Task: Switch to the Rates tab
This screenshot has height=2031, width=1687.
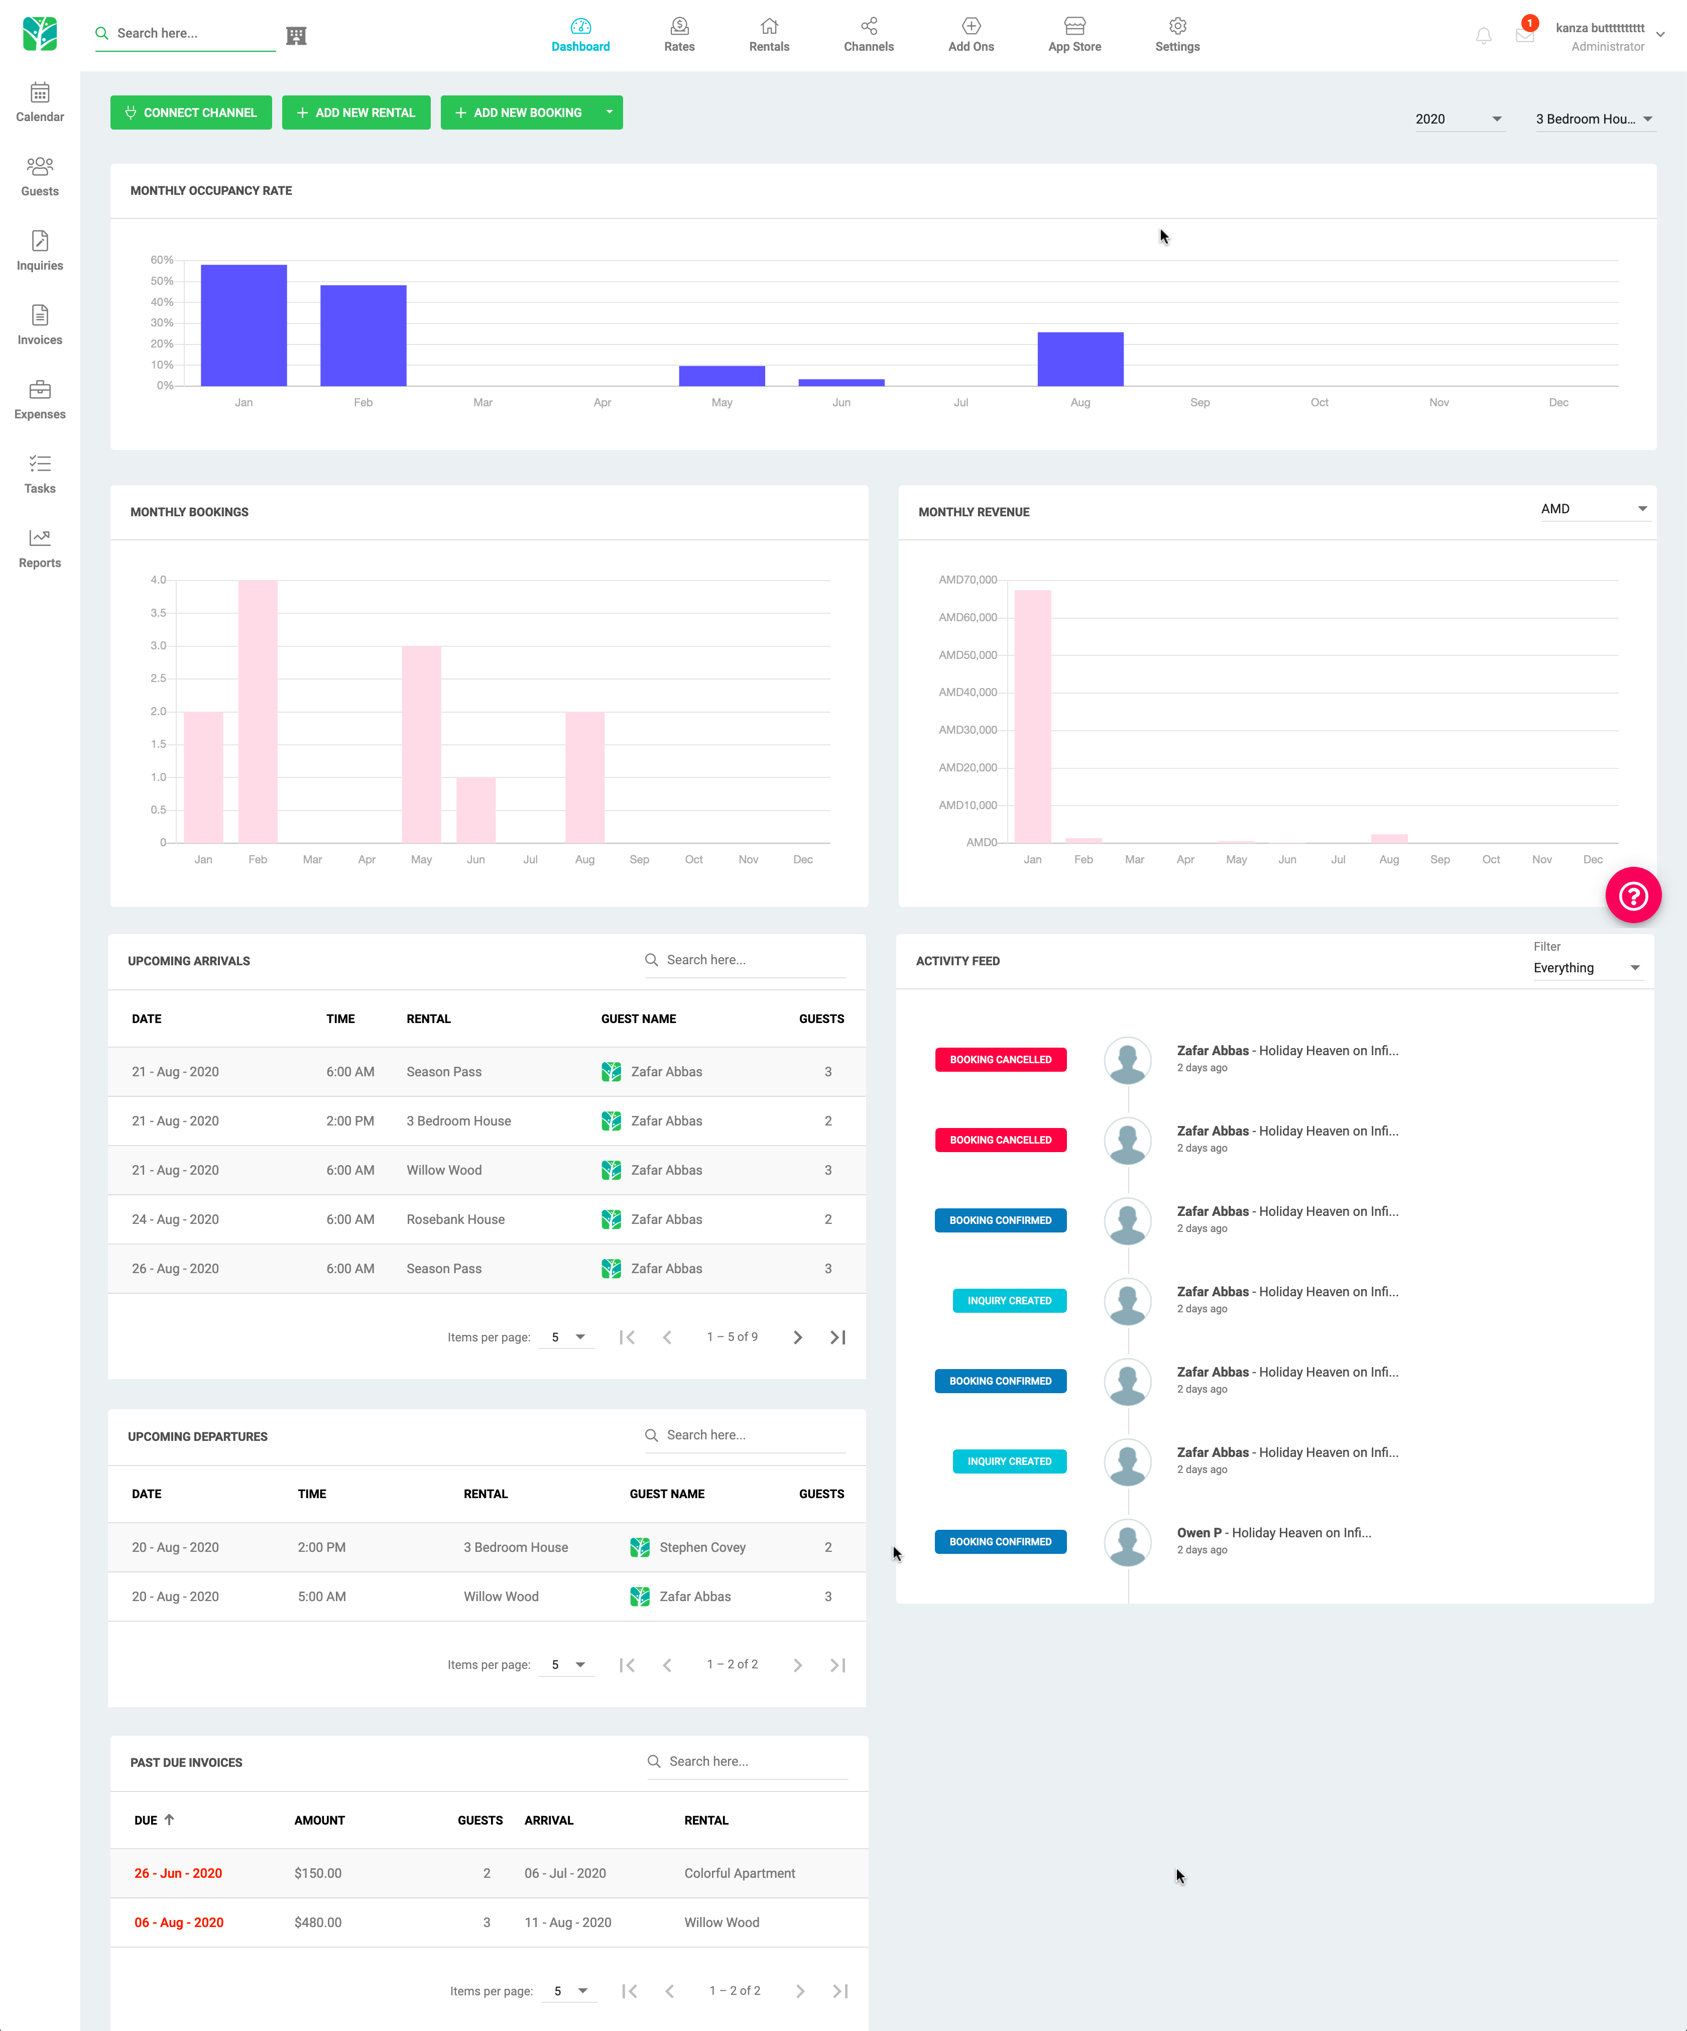Action: [679, 35]
